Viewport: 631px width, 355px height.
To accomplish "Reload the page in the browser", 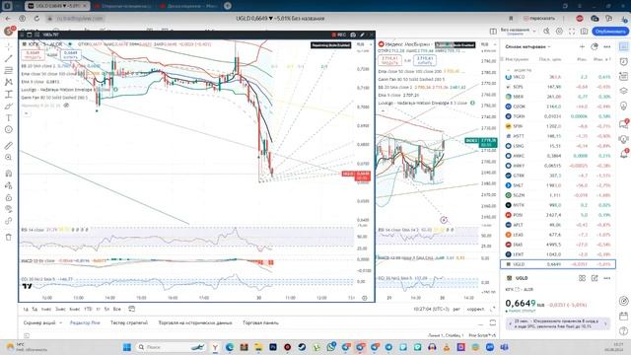I will pyautogui.click(x=36, y=19).
